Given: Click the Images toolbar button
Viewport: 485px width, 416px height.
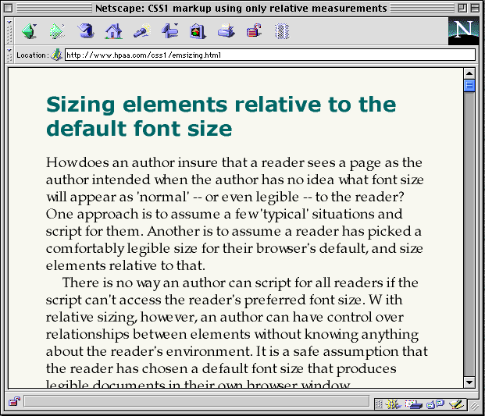Looking at the screenshot, I should (x=198, y=32).
